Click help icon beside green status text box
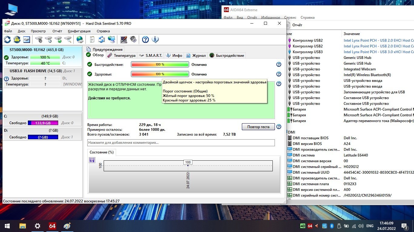The height and width of the screenshot is (232, 414). click(x=279, y=84)
